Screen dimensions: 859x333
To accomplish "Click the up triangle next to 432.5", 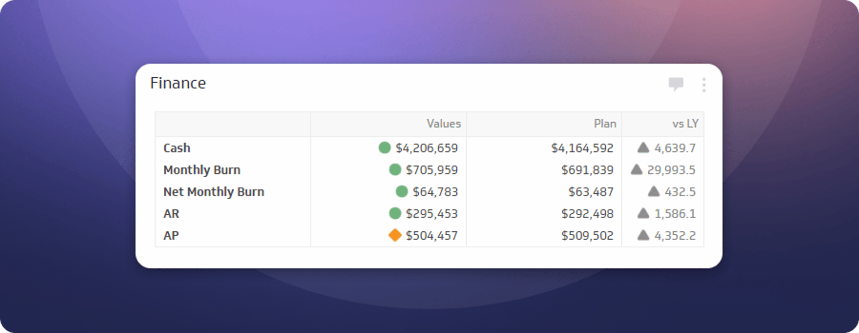I will 654,191.
